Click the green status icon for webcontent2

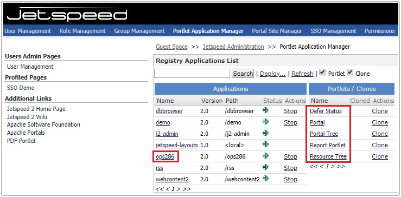tap(266, 179)
